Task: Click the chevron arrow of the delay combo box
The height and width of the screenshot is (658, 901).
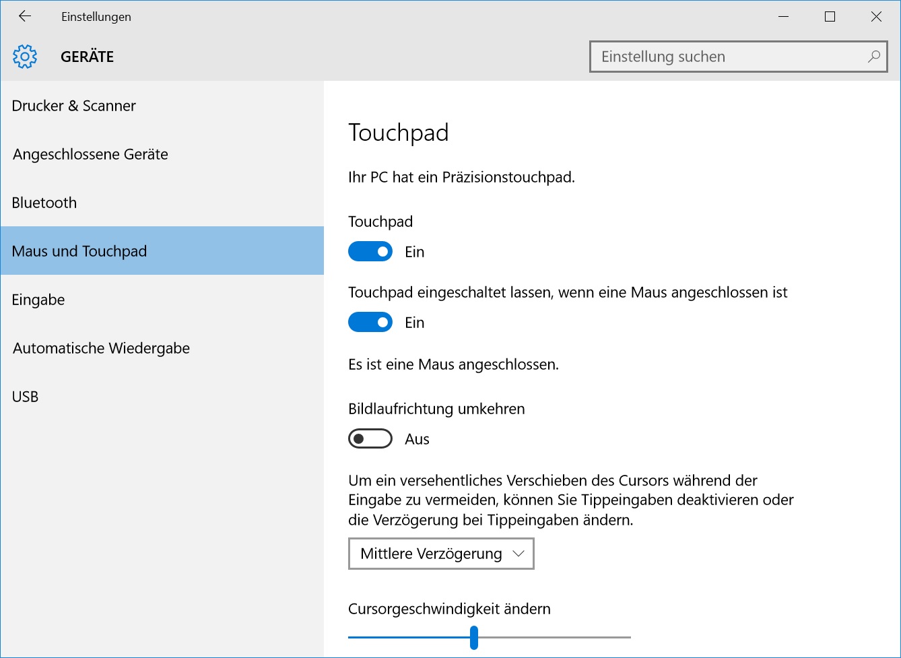Action: 518,554
